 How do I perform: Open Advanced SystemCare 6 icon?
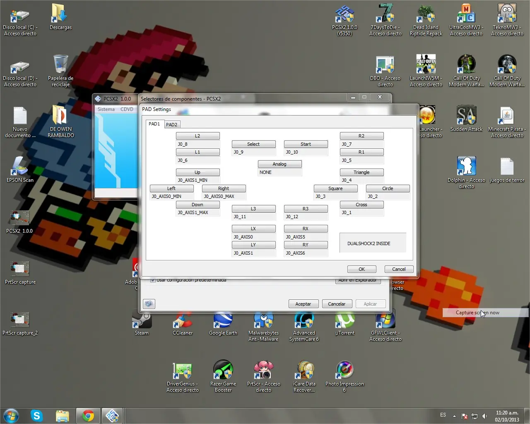[x=304, y=327]
